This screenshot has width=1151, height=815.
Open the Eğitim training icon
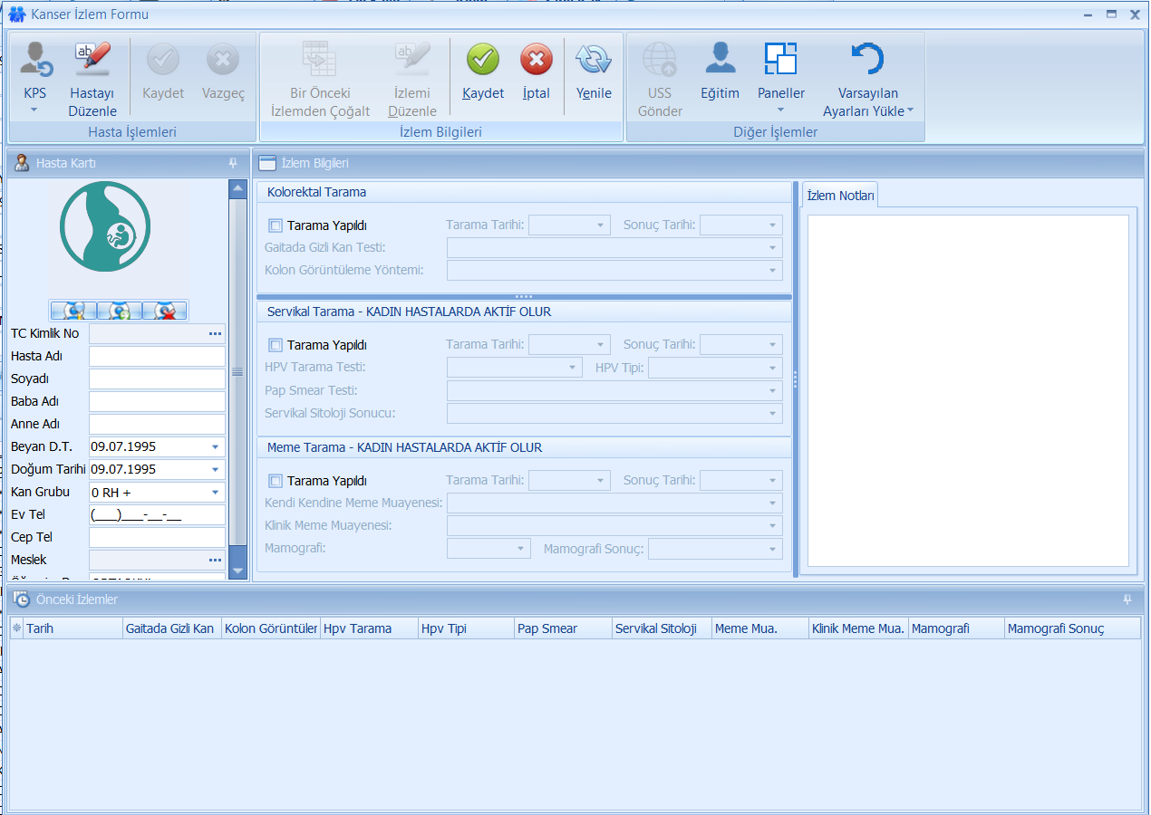click(720, 60)
